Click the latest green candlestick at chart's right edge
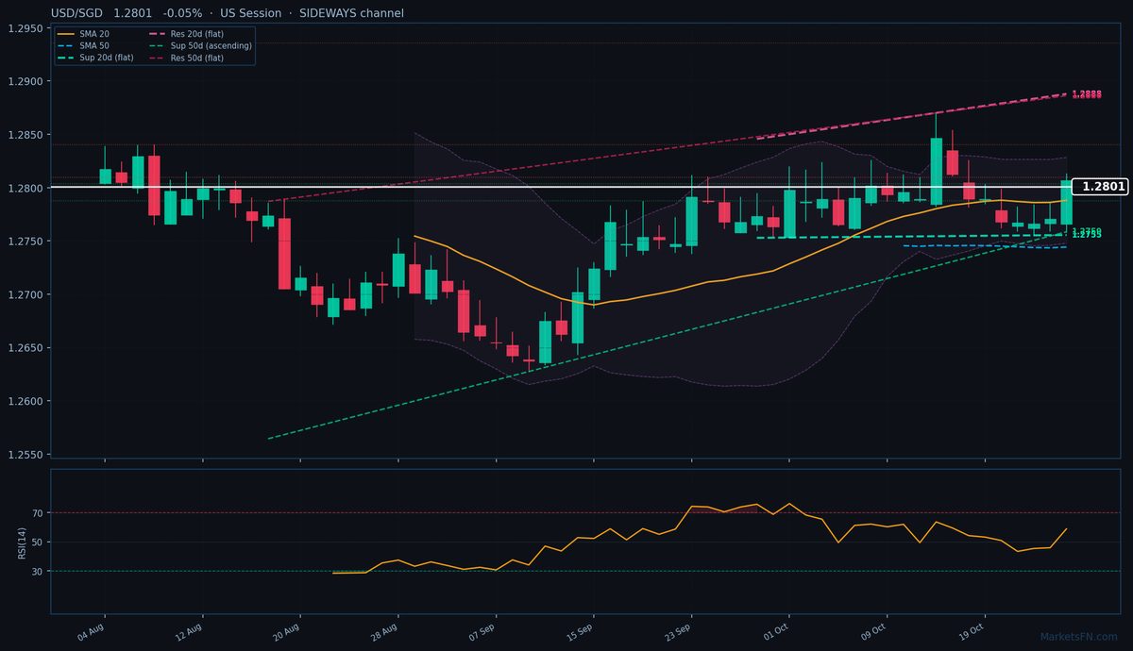The height and width of the screenshot is (651, 1133). 1066,202
